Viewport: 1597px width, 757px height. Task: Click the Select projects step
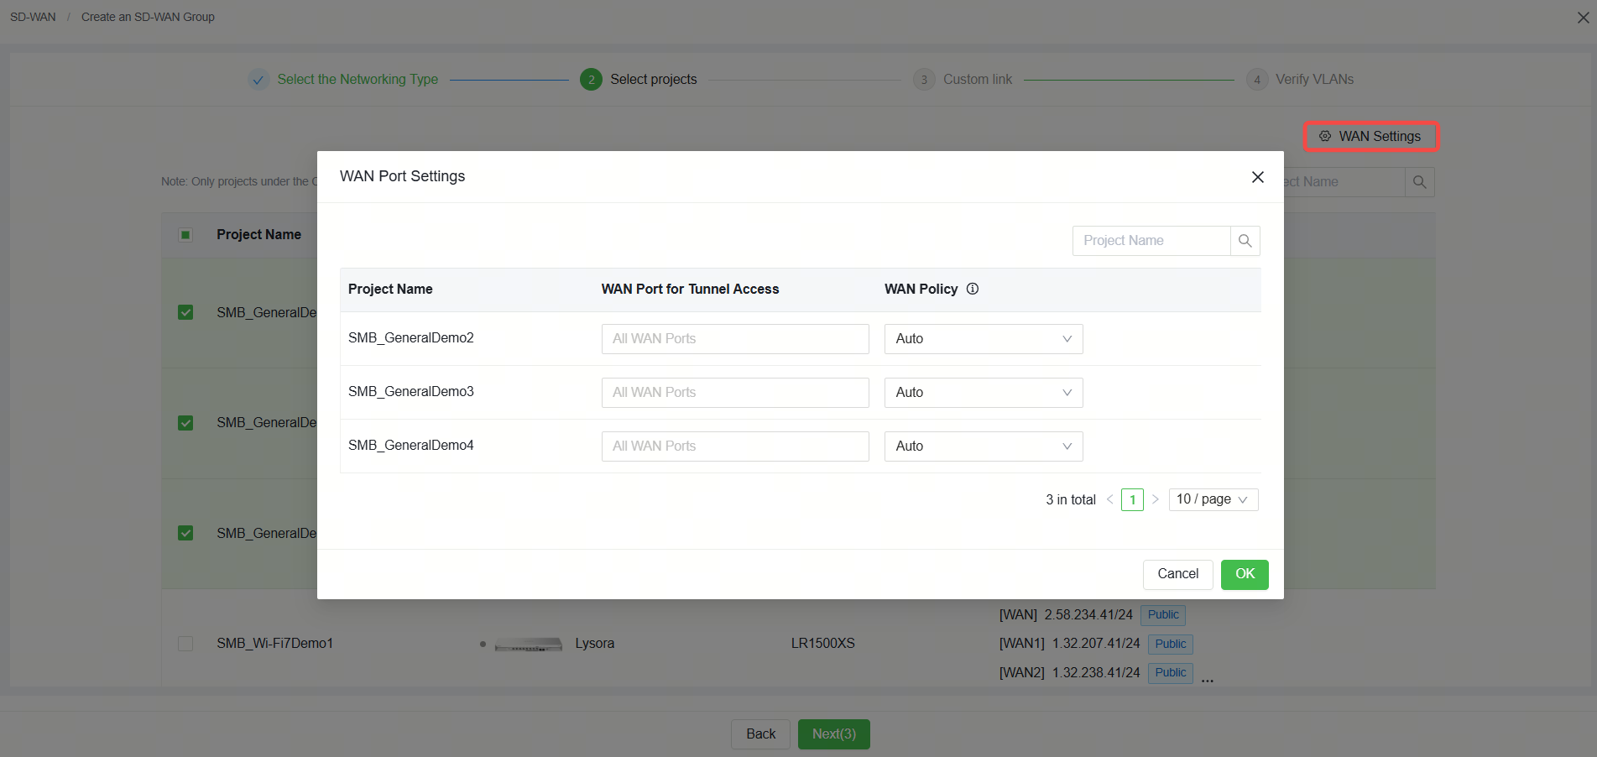(x=639, y=80)
